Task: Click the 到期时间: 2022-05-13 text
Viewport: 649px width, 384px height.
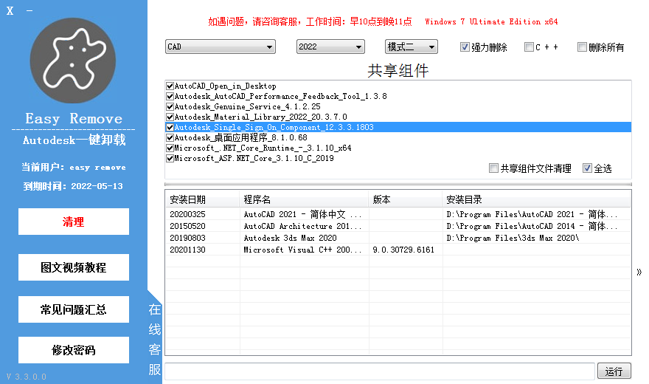Action: tap(73, 186)
